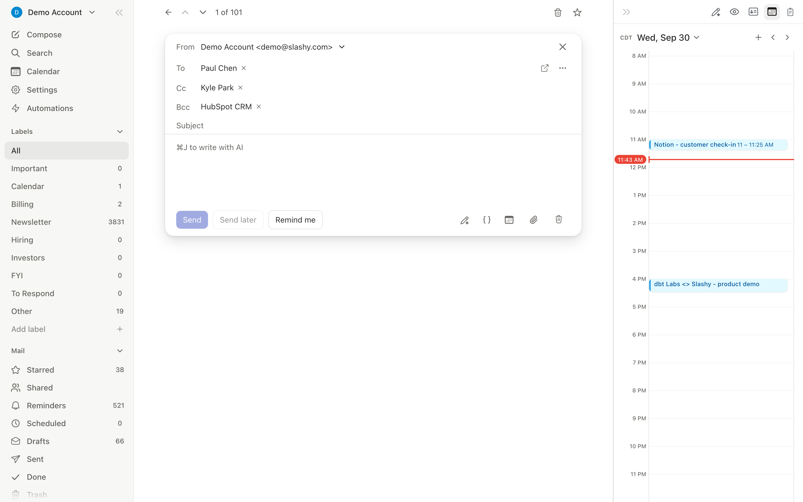The height and width of the screenshot is (502, 803).
Task: Click the Remind me button
Action: (295, 220)
